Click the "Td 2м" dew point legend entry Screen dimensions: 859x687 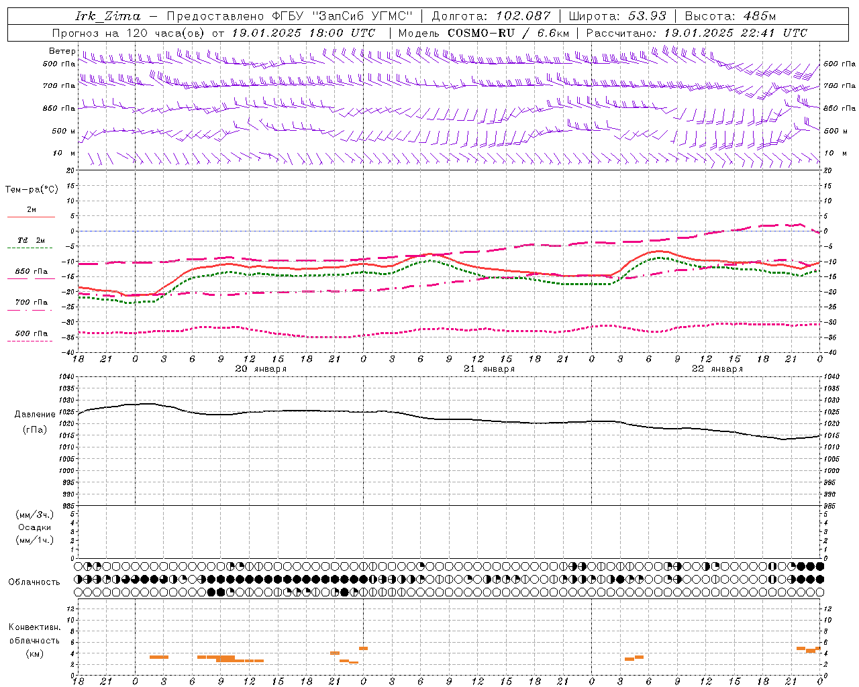31,240
